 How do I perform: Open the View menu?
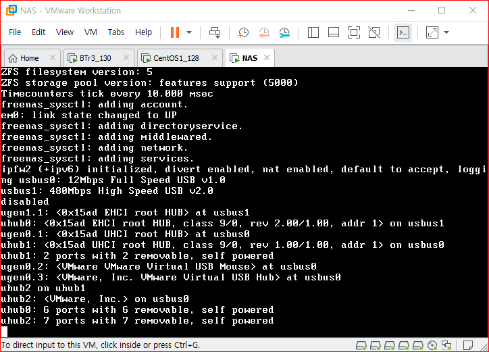click(x=65, y=32)
